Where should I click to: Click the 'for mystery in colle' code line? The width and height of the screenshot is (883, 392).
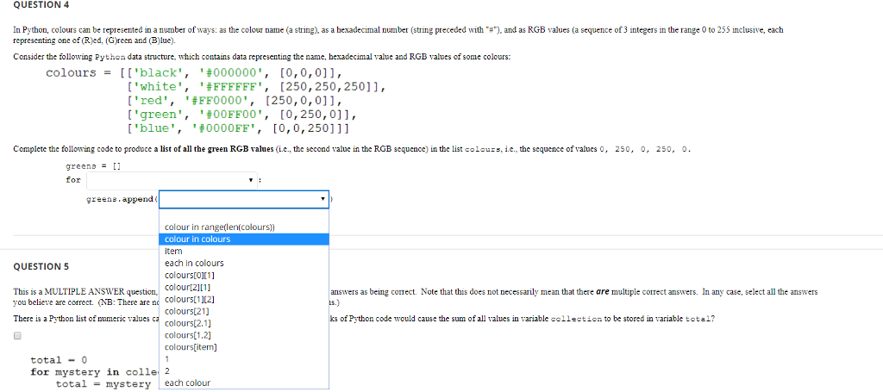95,371
